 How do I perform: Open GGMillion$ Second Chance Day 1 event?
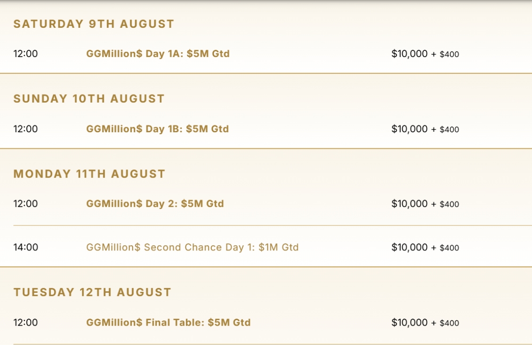pos(193,247)
